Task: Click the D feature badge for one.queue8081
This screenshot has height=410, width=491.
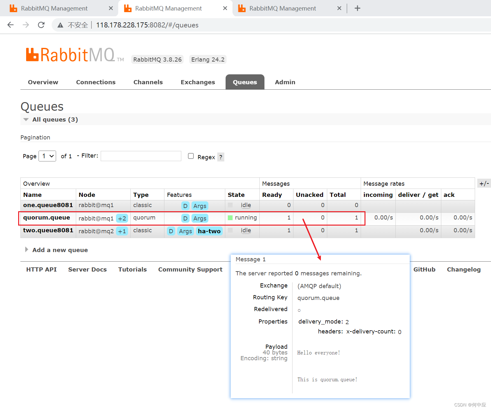Action: (x=185, y=206)
